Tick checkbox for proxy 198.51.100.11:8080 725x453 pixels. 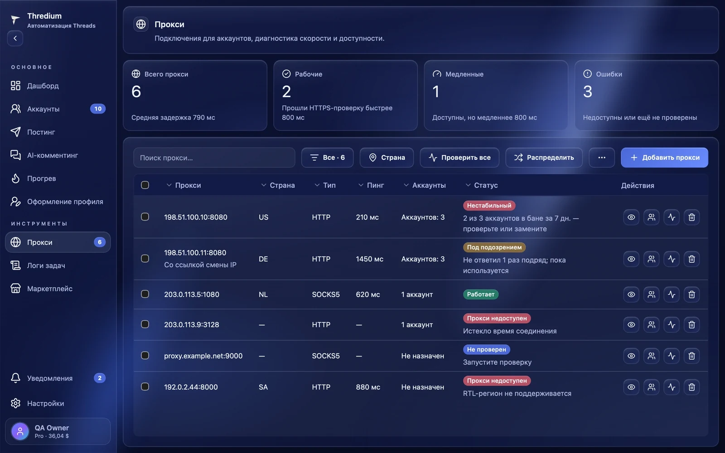pos(145,259)
